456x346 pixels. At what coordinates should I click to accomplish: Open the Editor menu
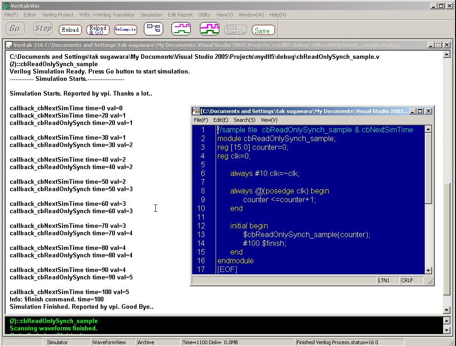pos(30,15)
